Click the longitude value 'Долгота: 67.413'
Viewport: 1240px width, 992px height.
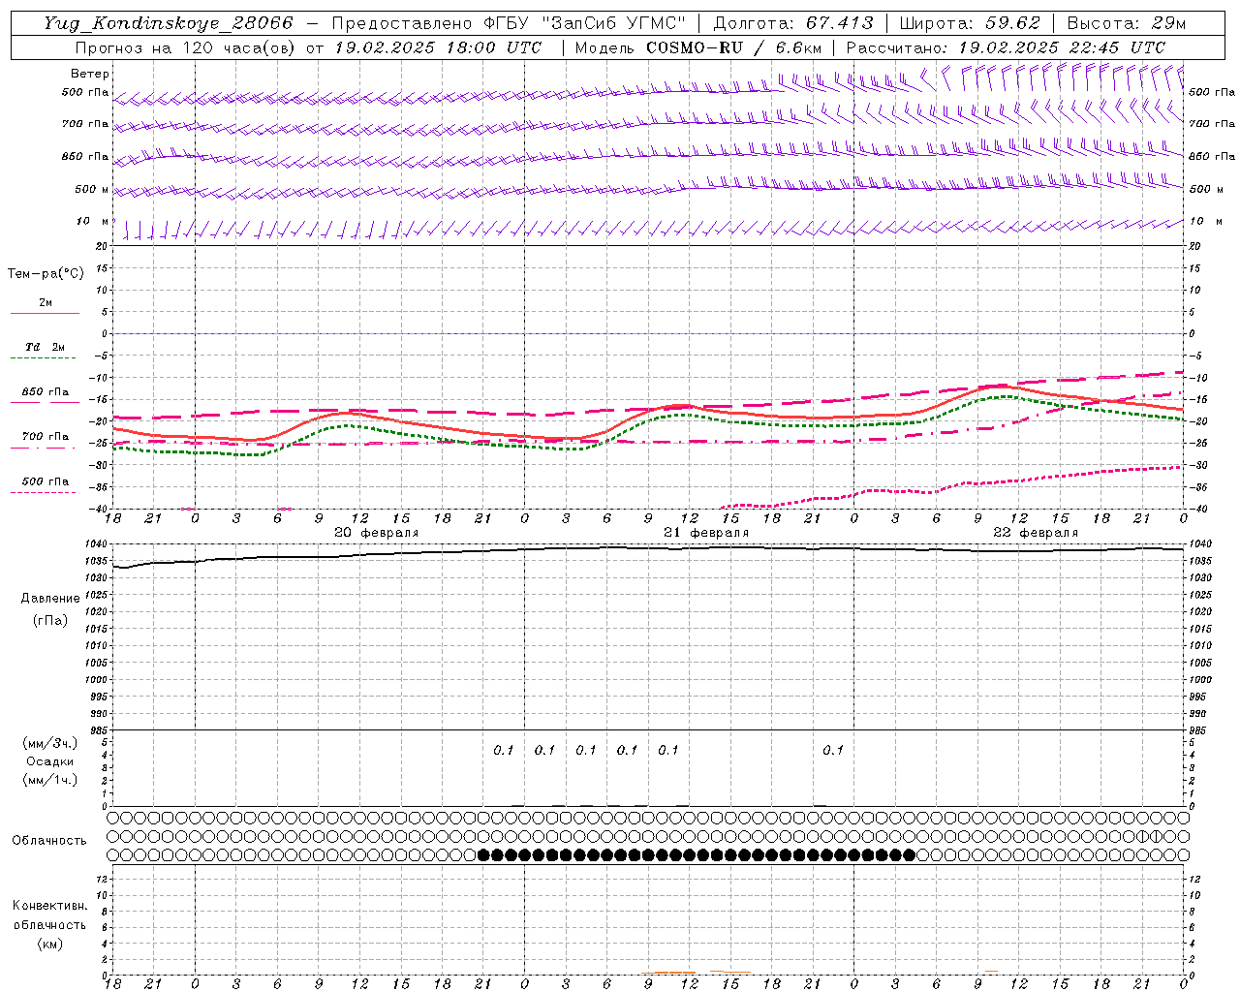pos(793,23)
